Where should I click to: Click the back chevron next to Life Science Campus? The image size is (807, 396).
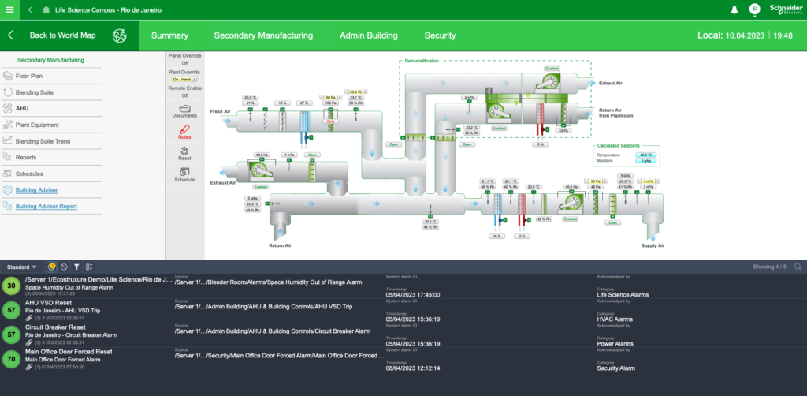(29, 9)
